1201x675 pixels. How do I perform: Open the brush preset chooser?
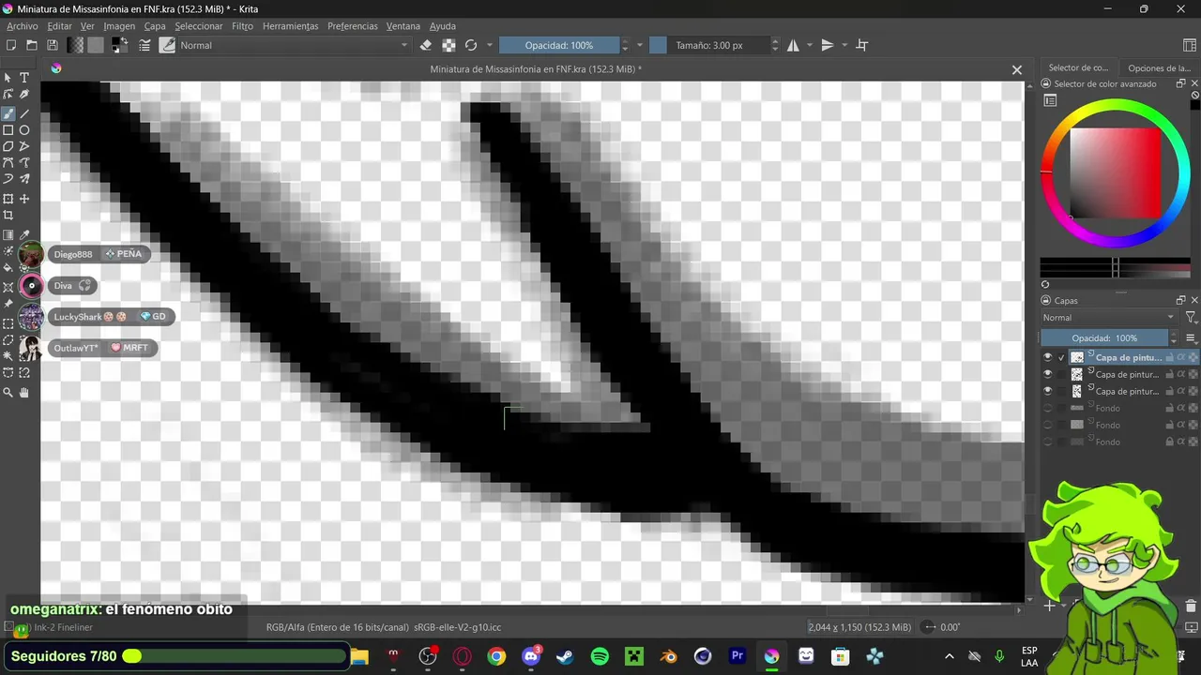[167, 45]
